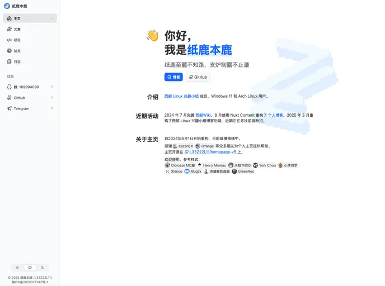The height and width of the screenshot is (286, 385).
Task: Open the 陕ICP备2025072742号-1 footer link
Action: 30,282
